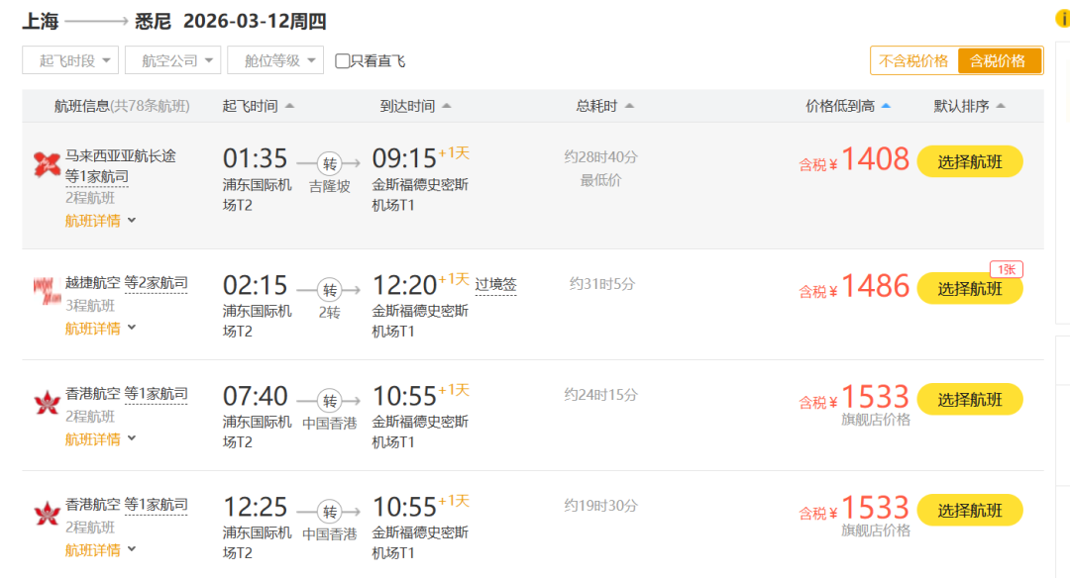Enable the 只看直飞 direct-flights-only checkbox

click(343, 61)
